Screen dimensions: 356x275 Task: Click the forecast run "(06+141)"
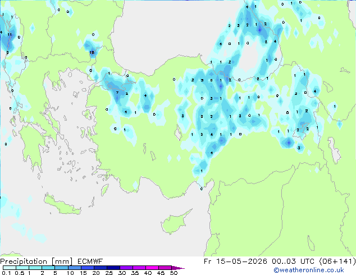[337, 262]
